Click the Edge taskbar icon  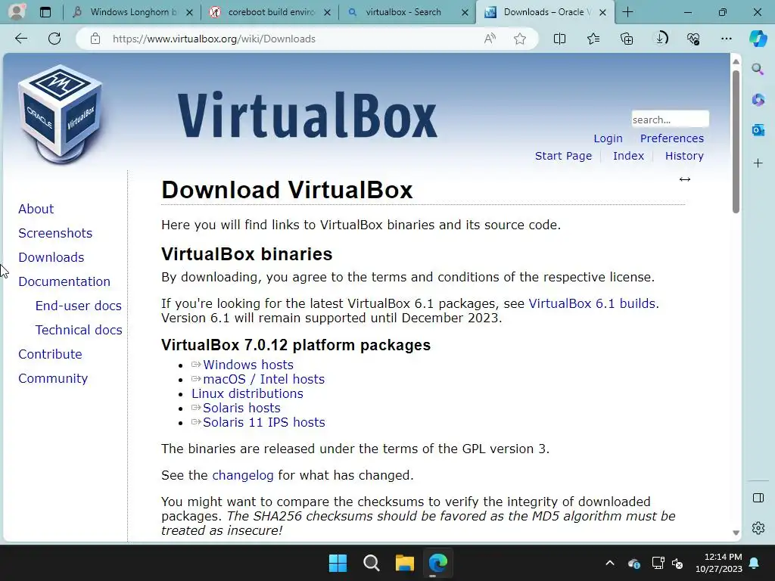coord(438,563)
